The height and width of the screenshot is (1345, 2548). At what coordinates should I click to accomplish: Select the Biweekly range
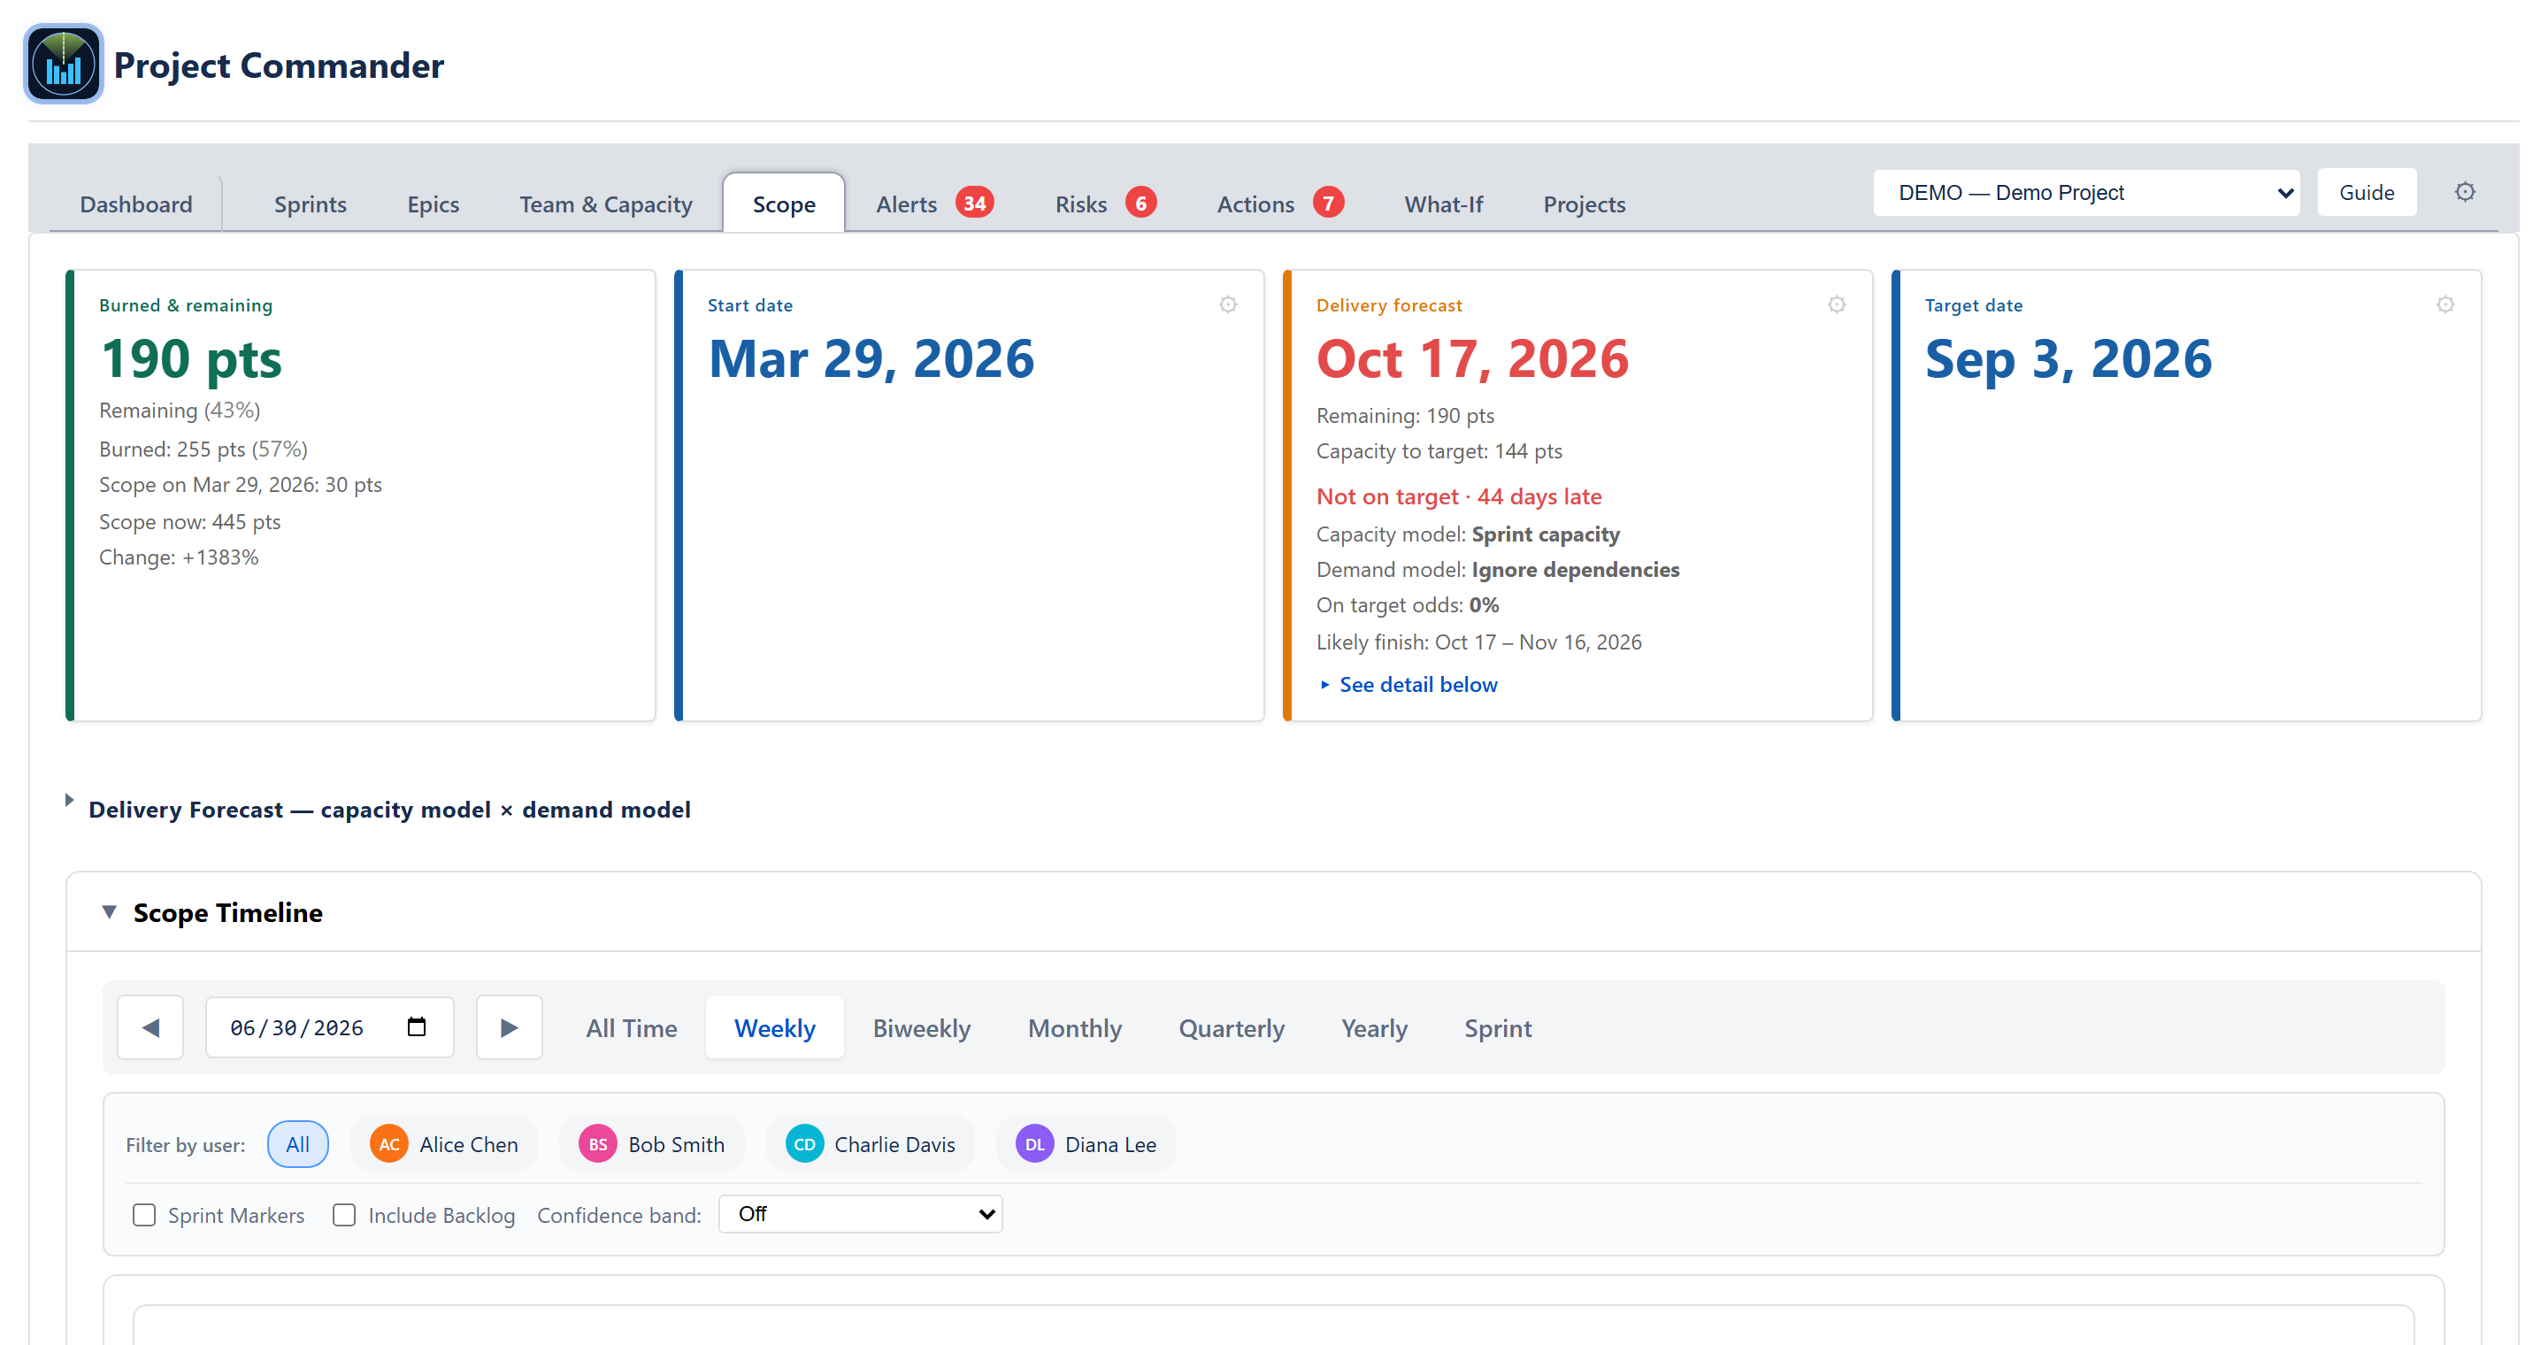tap(922, 1027)
